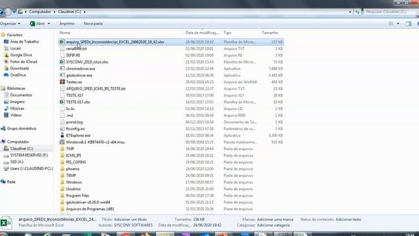Select SSD (X:) drive in sidebar
The image size is (419, 236).
pos(16,162)
